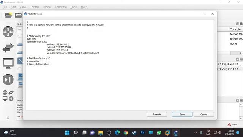Click the Open project folder icon
The height and width of the screenshot is (137, 243).
[x=19, y=15]
